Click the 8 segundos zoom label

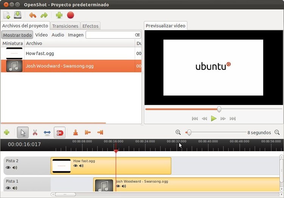coord(259,133)
